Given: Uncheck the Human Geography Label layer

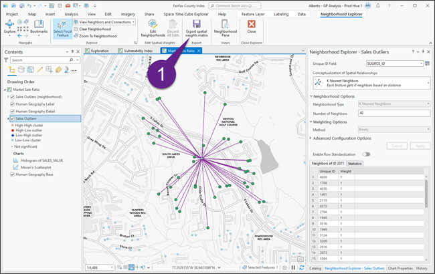Looking at the screenshot, I should 13,104.
